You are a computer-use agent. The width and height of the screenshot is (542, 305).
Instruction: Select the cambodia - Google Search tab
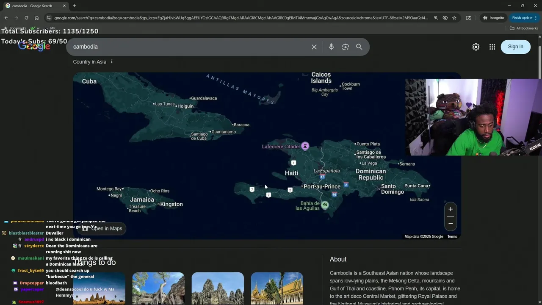36,6
